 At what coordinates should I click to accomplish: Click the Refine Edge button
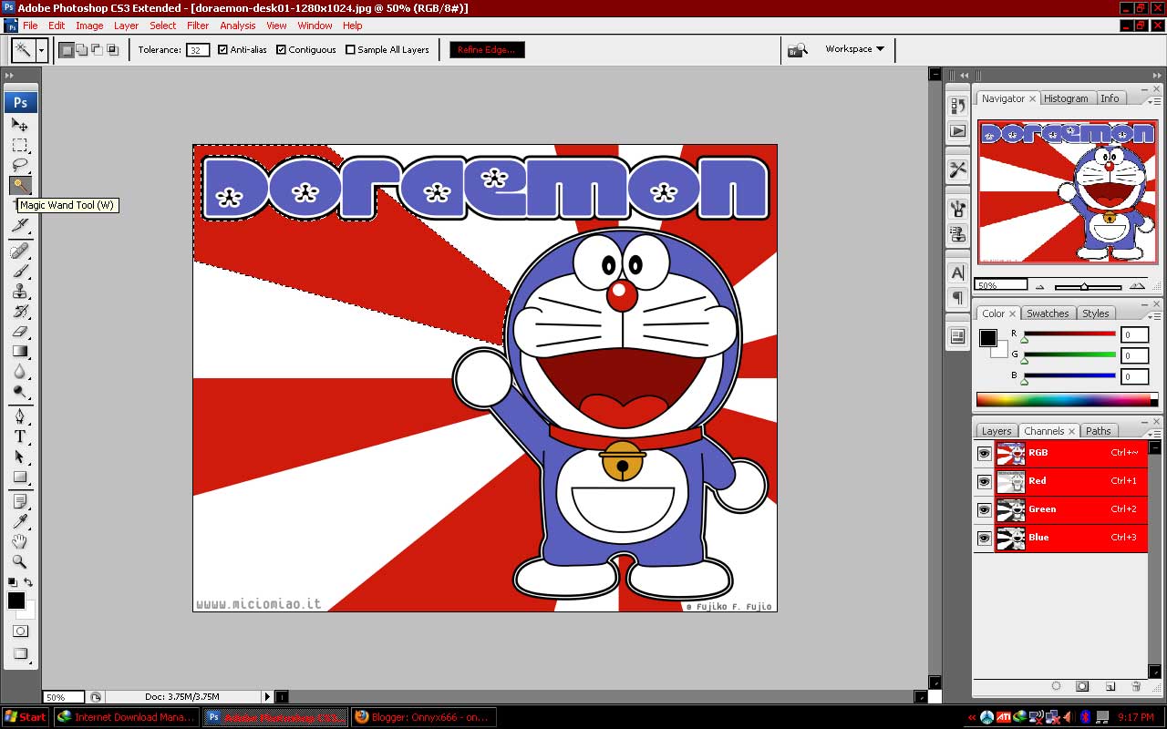pyautogui.click(x=486, y=50)
